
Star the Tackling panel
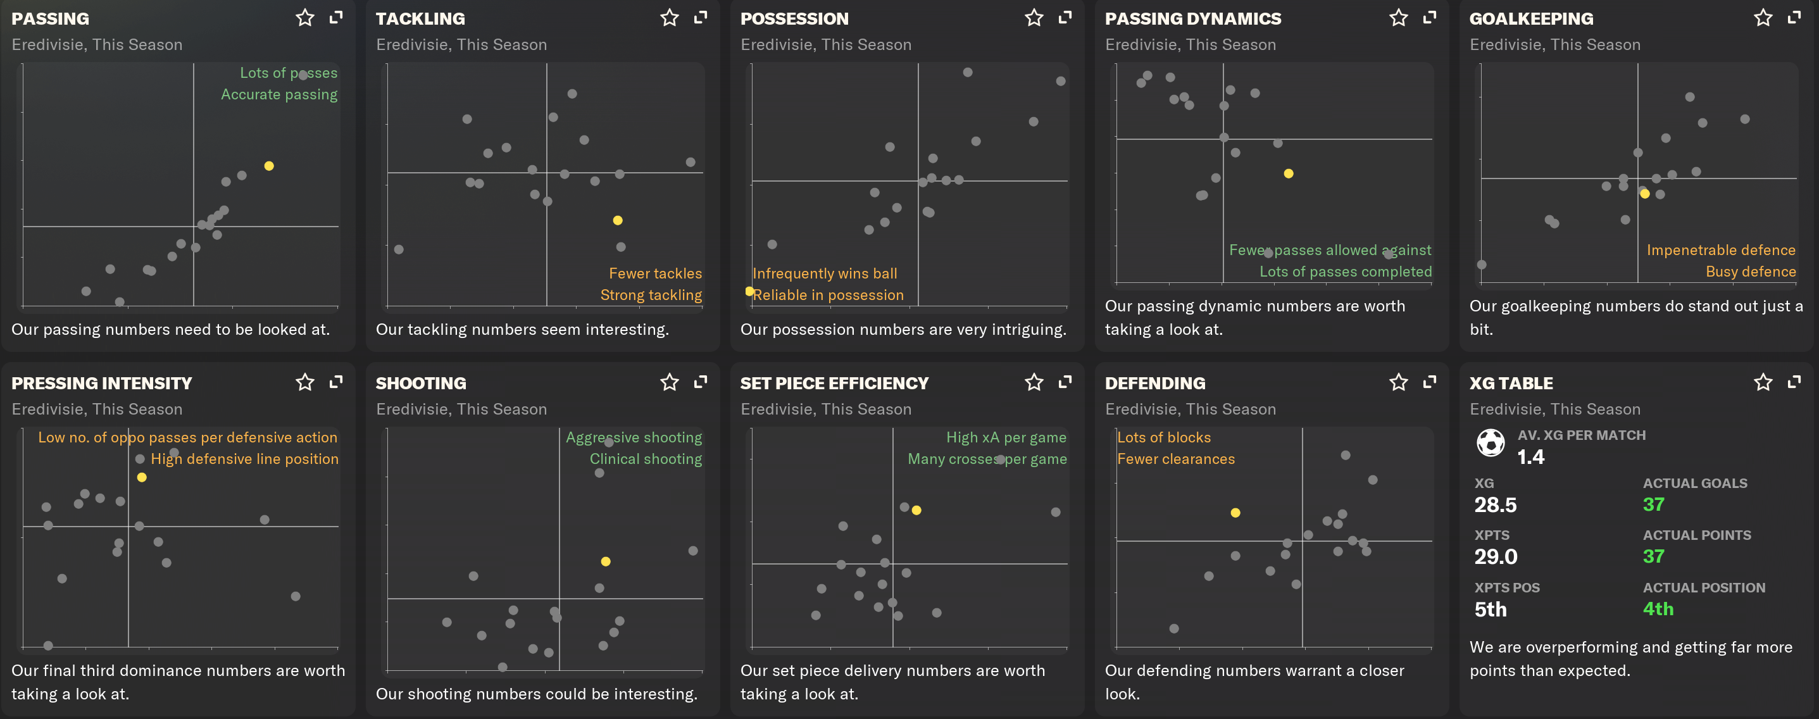(669, 18)
